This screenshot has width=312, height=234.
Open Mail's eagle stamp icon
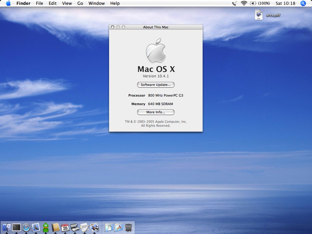tap(36, 227)
